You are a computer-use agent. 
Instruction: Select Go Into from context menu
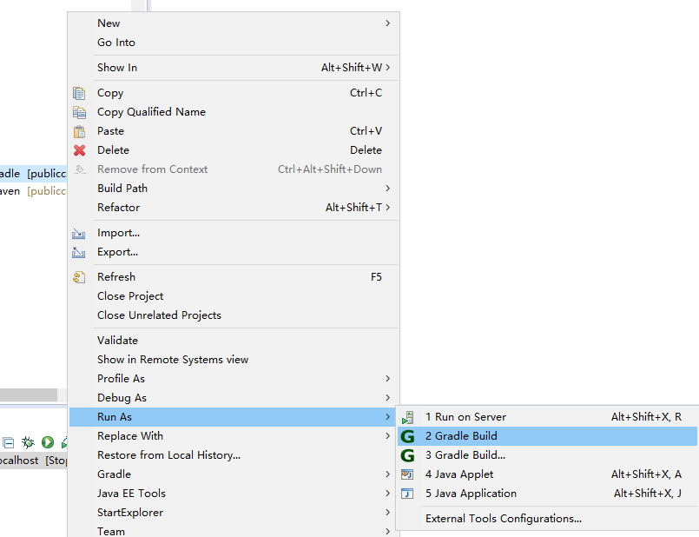click(116, 43)
